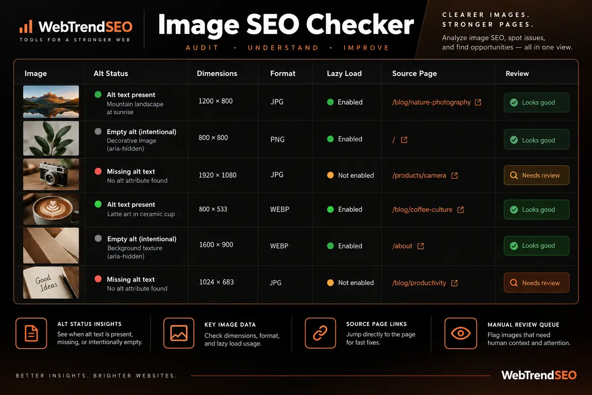592x395 pixels.
Task: Open the vintage camera thumbnail
Action: tap(51, 174)
